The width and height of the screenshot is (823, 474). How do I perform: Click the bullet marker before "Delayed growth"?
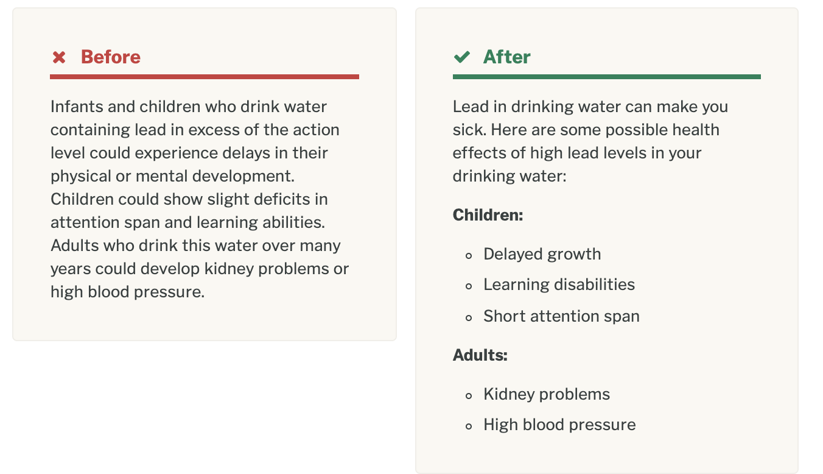469,255
